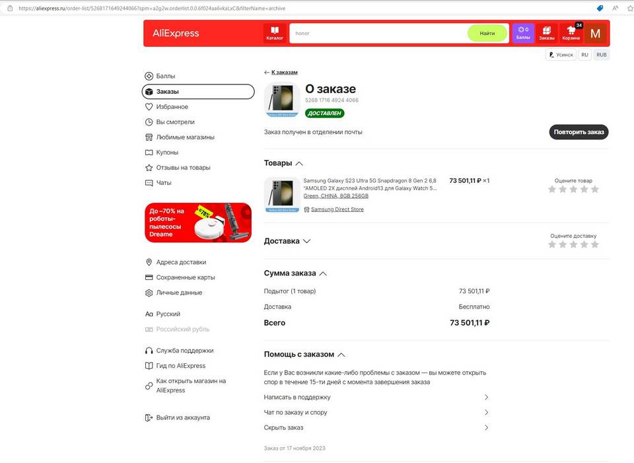Screen dimensions: 634x463
Task: Click the Бесплатно delivery cost value
Action: point(474,307)
